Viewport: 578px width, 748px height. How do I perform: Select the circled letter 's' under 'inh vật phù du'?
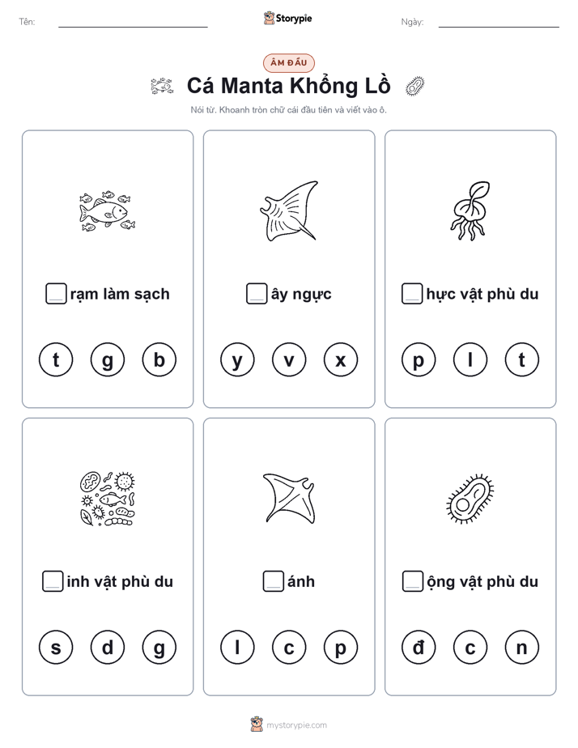pos(56,648)
